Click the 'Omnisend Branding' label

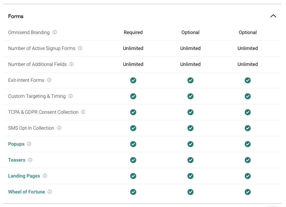(29, 32)
